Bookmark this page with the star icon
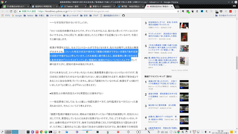 point(178,11)
